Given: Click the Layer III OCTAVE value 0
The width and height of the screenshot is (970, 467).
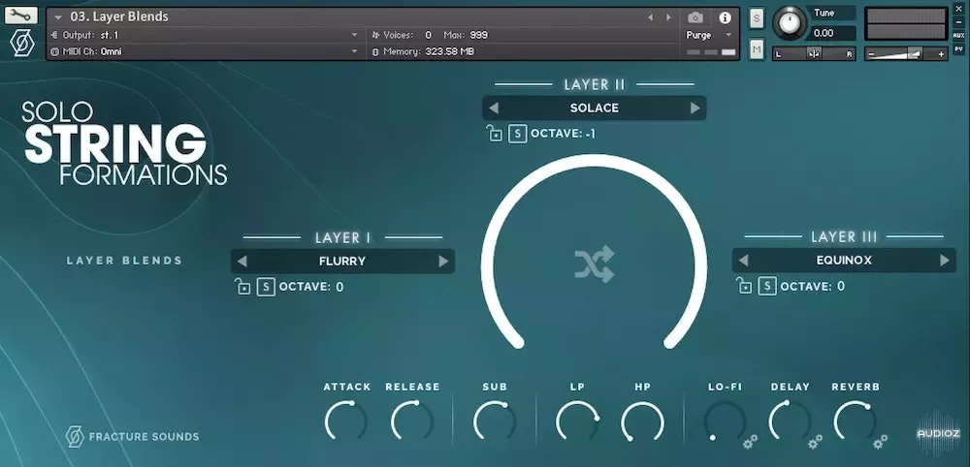Looking at the screenshot, I should coord(841,286).
